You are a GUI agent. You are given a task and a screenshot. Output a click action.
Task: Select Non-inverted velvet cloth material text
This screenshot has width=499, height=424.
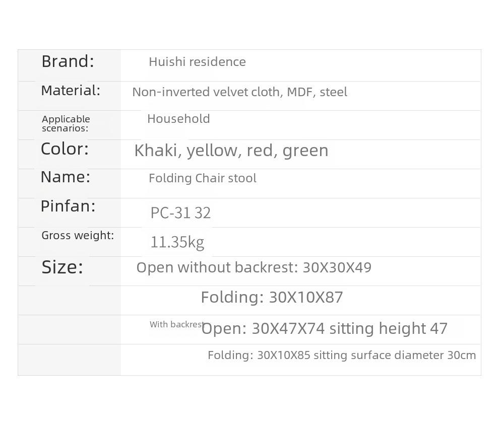point(239,92)
